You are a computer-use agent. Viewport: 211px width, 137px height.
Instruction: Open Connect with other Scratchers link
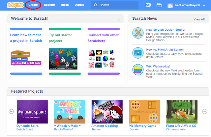[x=103, y=38]
